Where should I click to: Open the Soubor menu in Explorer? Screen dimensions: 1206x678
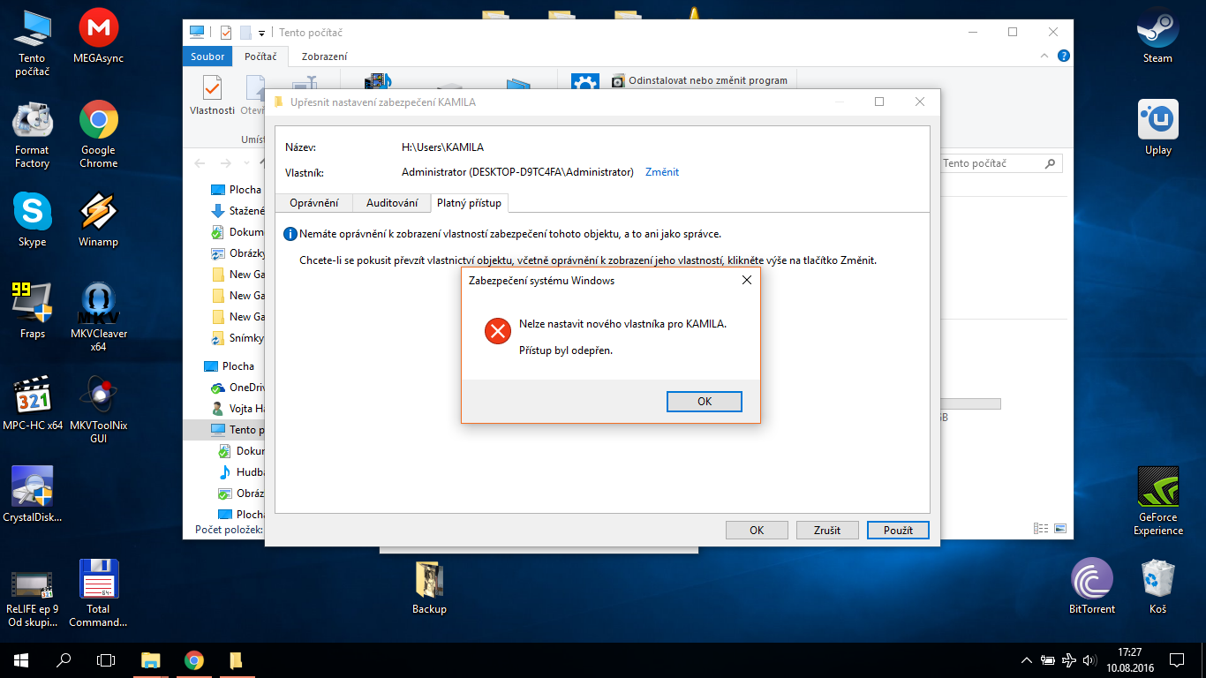point(207,56)
